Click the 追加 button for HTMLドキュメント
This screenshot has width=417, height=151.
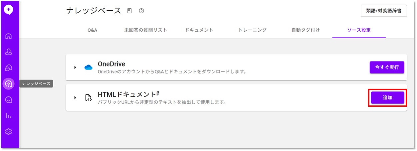click(388, 98)
